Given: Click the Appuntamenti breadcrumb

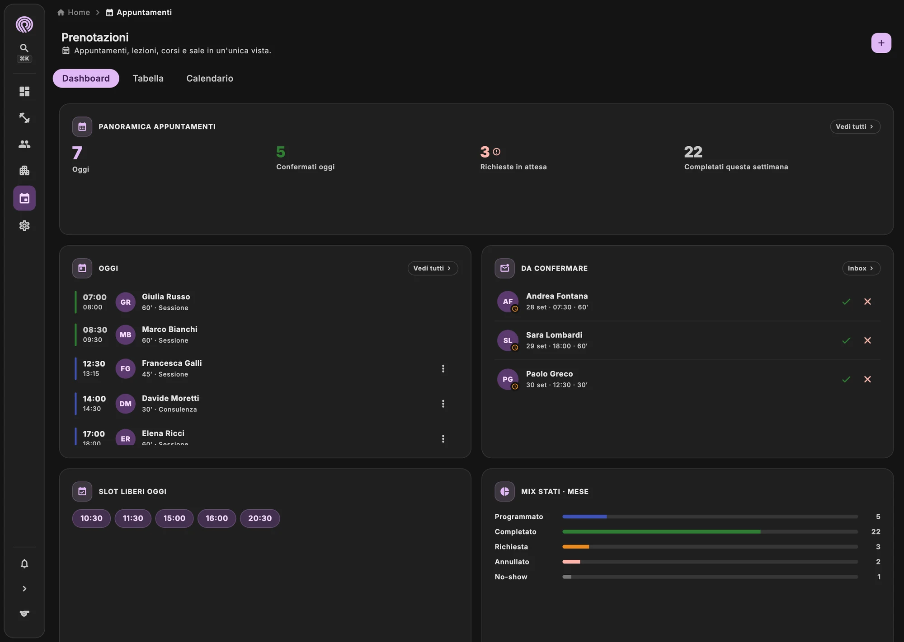Looking at the screenshot, I should (x=139, y=13).
